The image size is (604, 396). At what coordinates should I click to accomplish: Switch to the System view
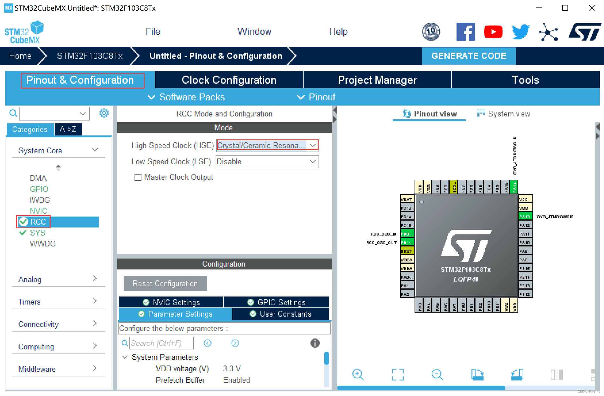click(x=503, y=114)
